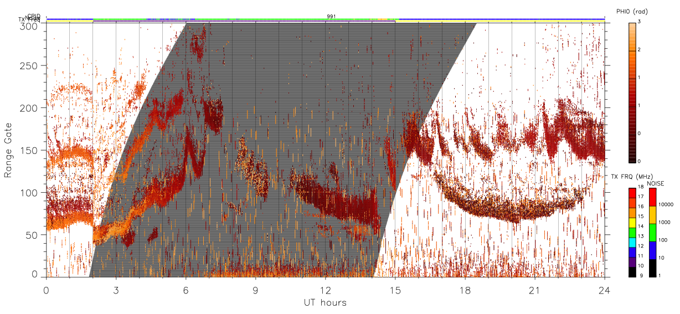This screenshot has width=680, height=314.
Task: Pick the green NOISE swatch between 100 and 1000
Action: tap(653, 231)
